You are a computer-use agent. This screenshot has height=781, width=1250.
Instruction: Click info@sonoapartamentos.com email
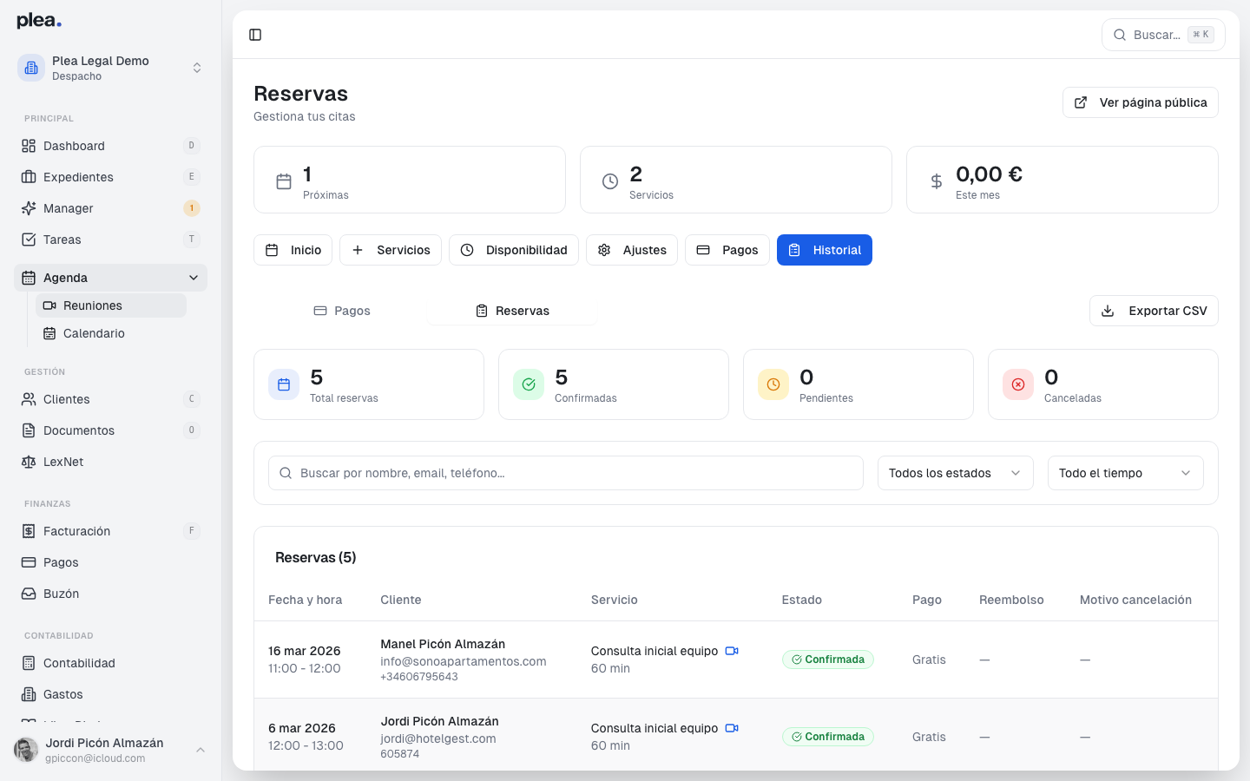click(464, 661)
